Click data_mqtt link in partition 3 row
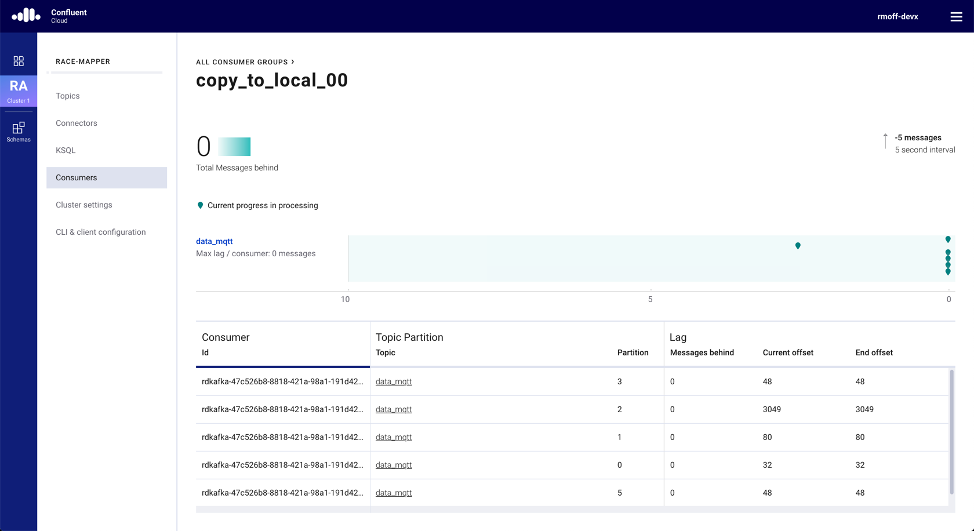The width and height of the screenshot is (974, 531). [x=394, y=381]
